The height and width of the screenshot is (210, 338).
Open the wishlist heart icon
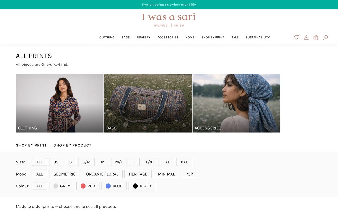pos(297,37)
